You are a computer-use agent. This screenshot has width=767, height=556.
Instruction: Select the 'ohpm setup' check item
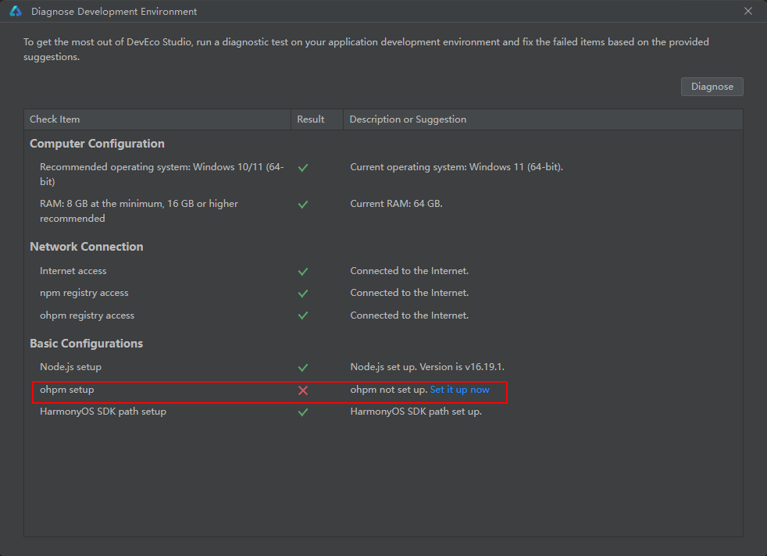[x=67, y=390]
